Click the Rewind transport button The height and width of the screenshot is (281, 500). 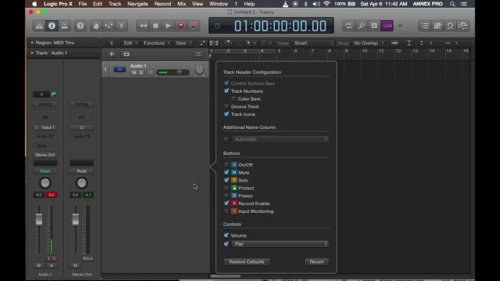(x=143, y=26)
